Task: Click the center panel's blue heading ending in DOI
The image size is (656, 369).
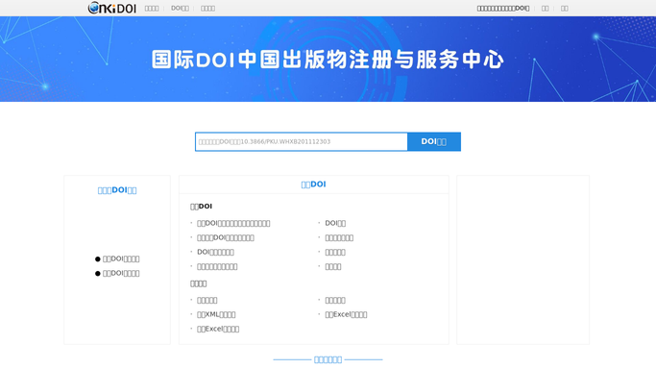Action: click(x=313, y=184)
